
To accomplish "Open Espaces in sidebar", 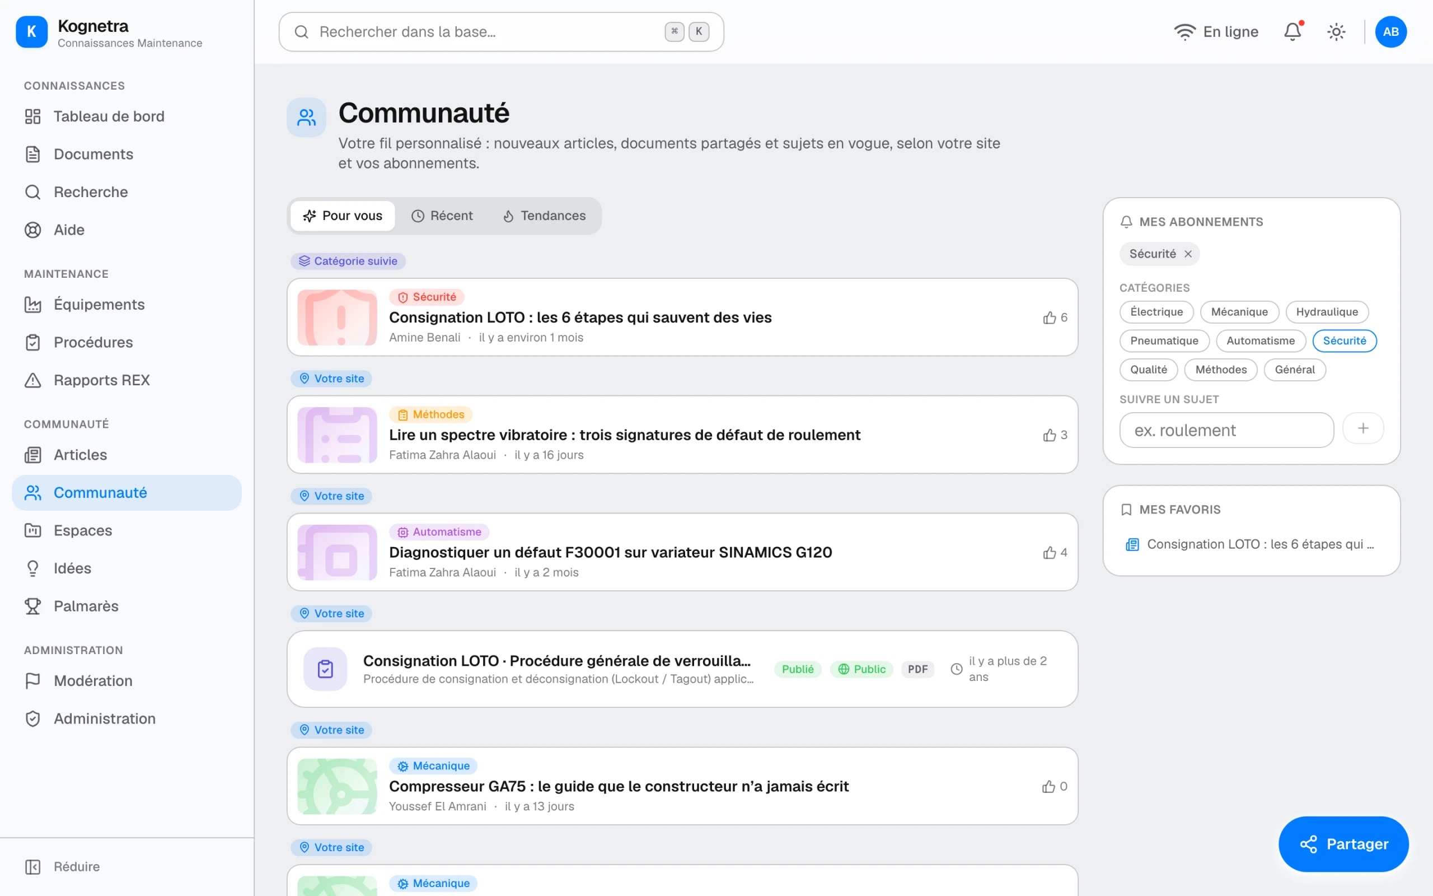I will (x=127, y=531).
